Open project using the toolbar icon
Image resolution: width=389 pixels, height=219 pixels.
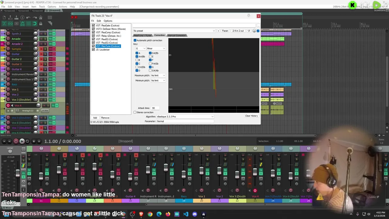[x=10, y=18]
